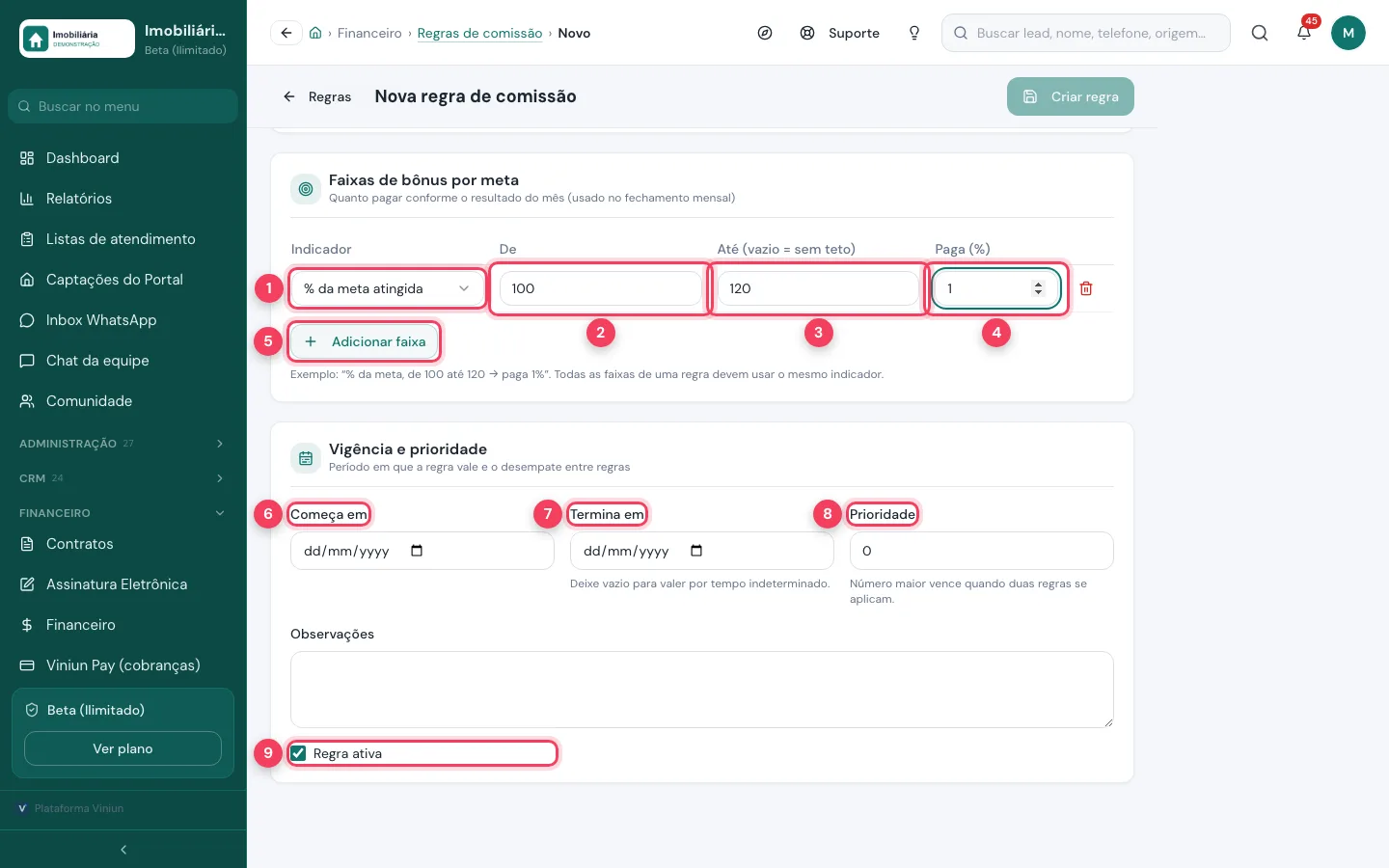Open the calendar picker for Começa em
1389x868 pixels.
417,551
